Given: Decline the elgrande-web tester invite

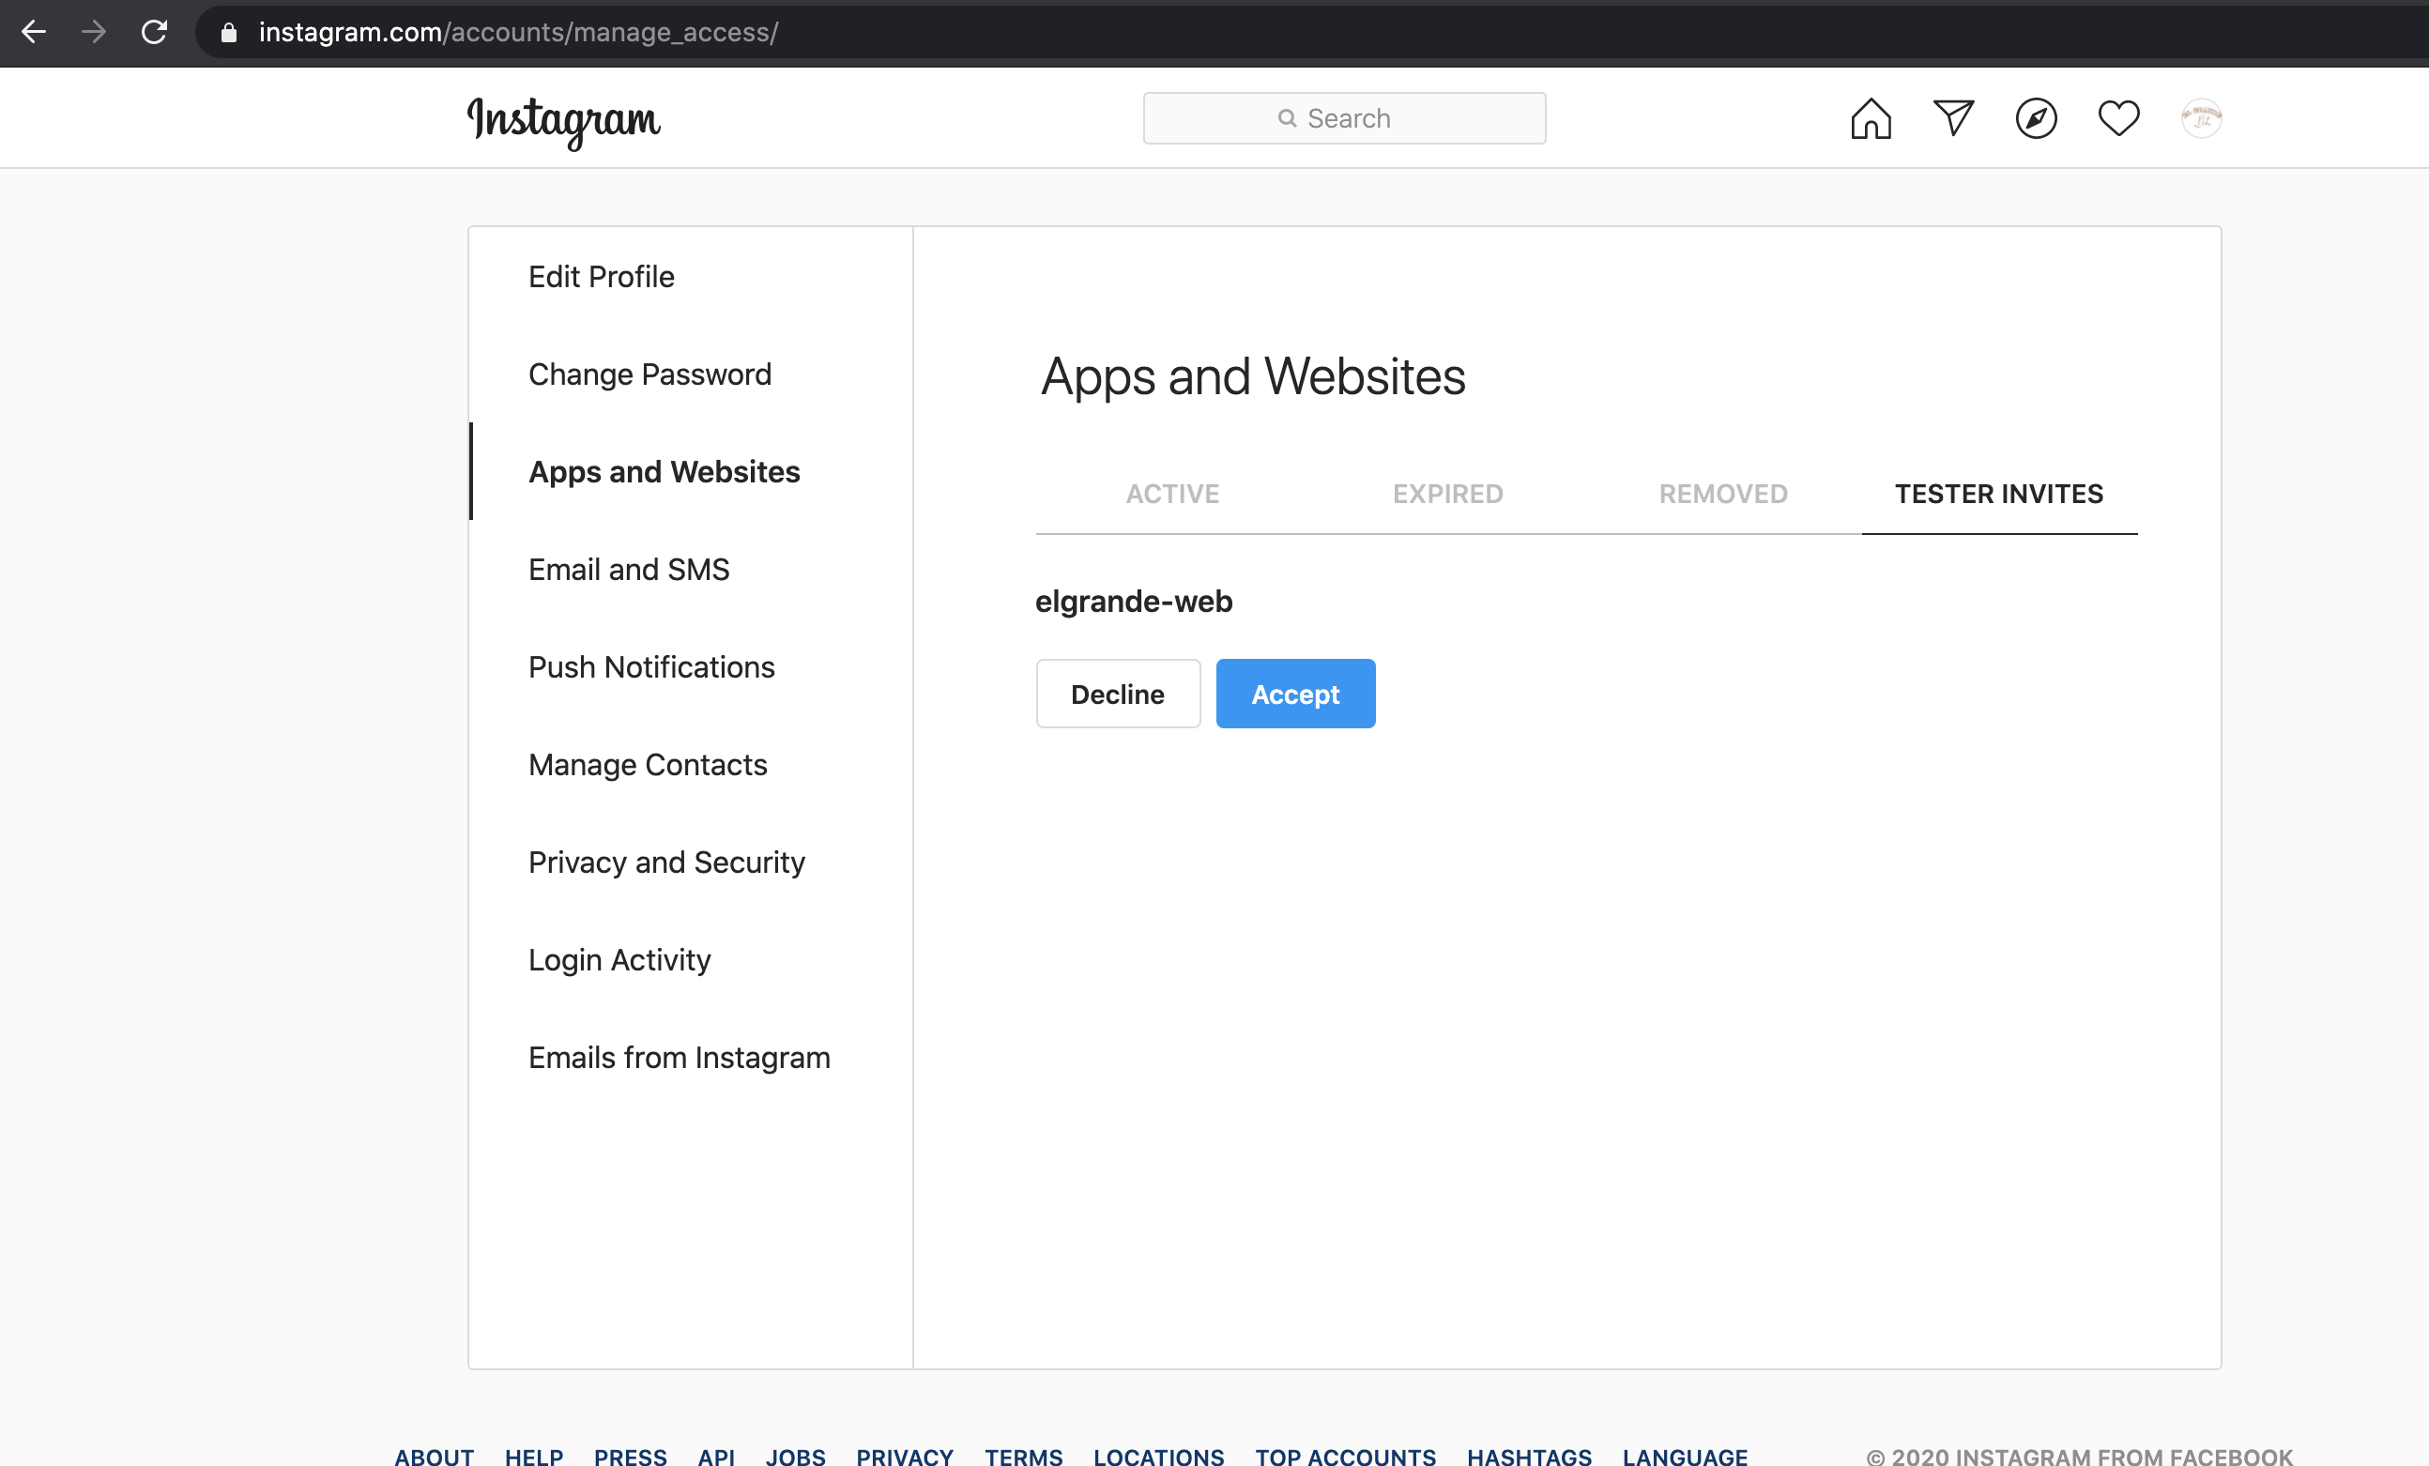Looking at the screenshot, I should pos(1117,693).
